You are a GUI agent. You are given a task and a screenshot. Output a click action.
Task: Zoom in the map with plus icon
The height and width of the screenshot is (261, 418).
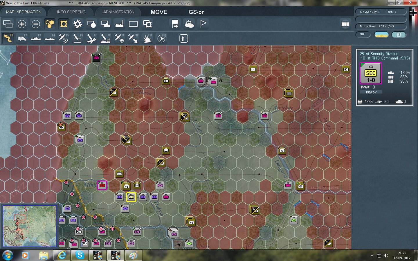coord(22,24)
